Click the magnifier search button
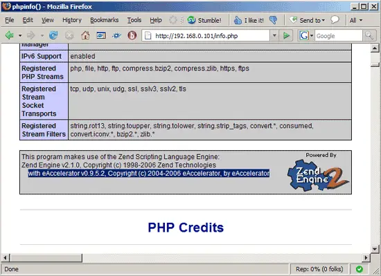Screen dimensions: 381x276 pyautogui.click(x=369, y=36)
